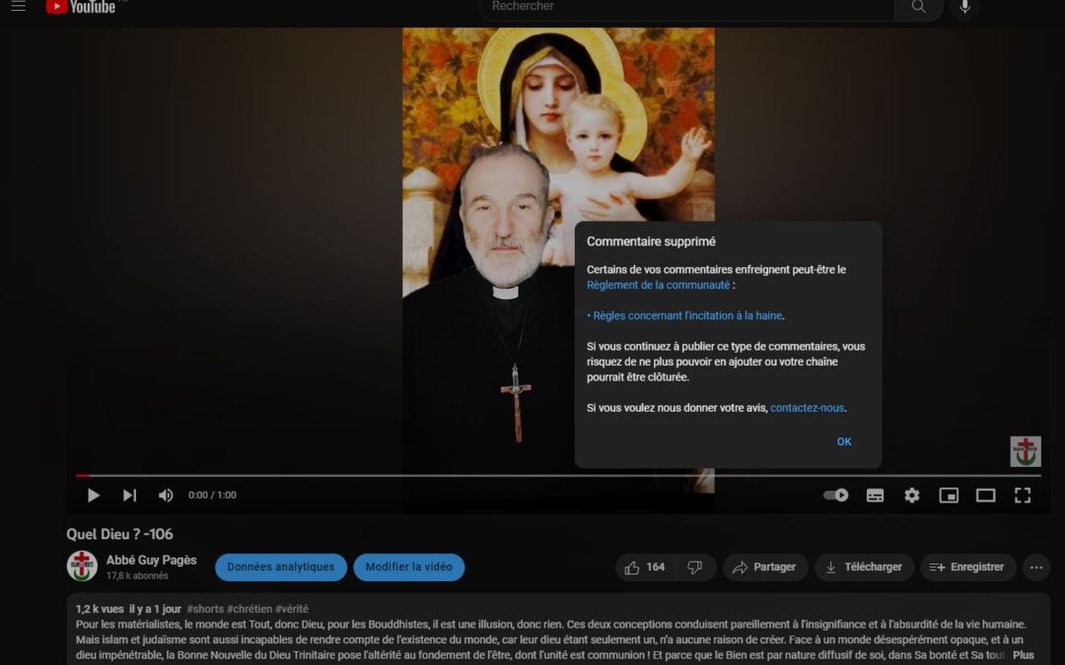Activate the miniplayer
This screenshot has height=665, width=1065.
tap(949, 496)
